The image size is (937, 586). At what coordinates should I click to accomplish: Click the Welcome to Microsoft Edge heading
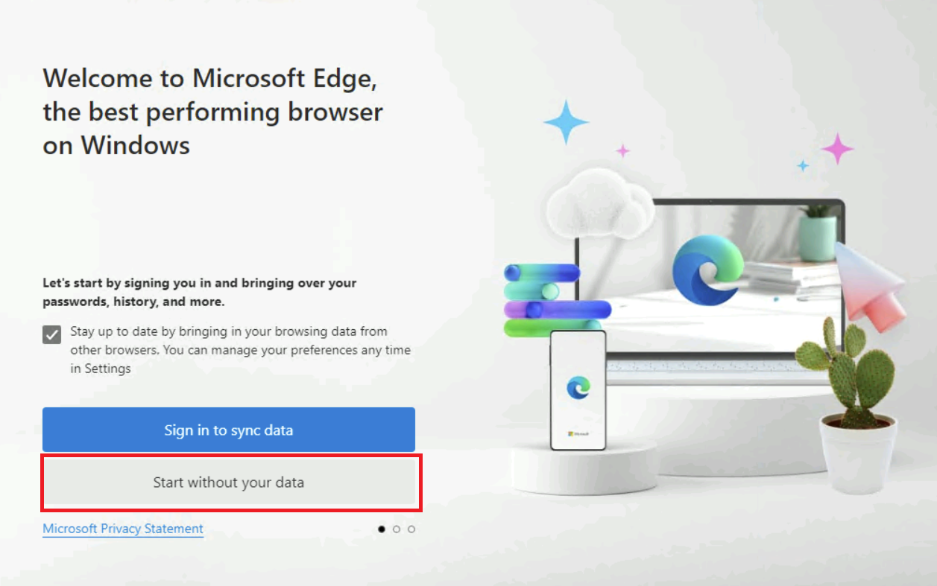coord(213,111)
